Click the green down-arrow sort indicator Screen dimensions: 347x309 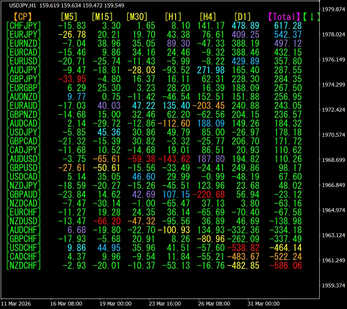312,17
